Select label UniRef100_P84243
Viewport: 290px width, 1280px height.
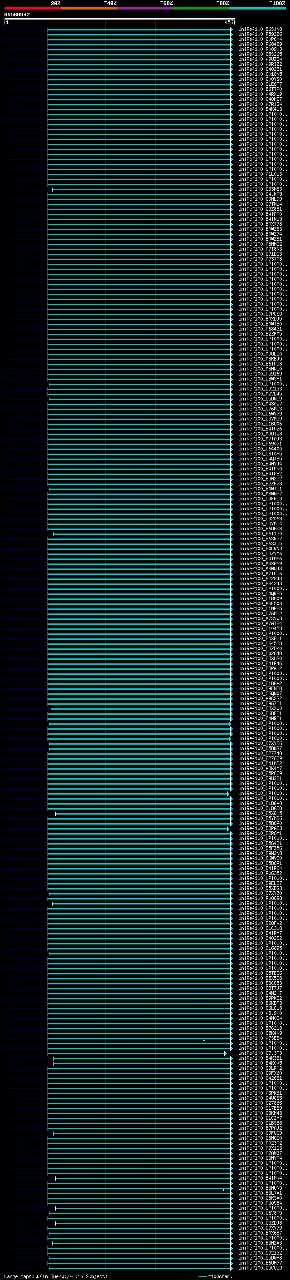(260, 584)
